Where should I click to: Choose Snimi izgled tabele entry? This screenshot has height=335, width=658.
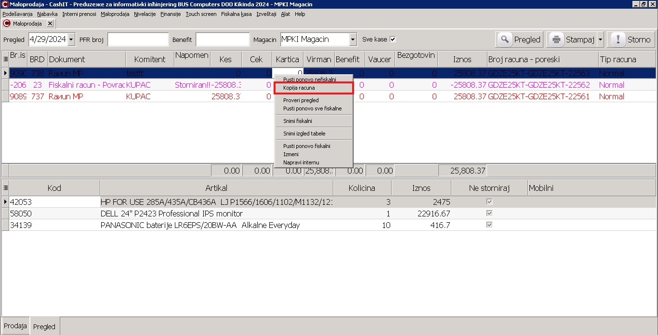click(x=314, y=134)
